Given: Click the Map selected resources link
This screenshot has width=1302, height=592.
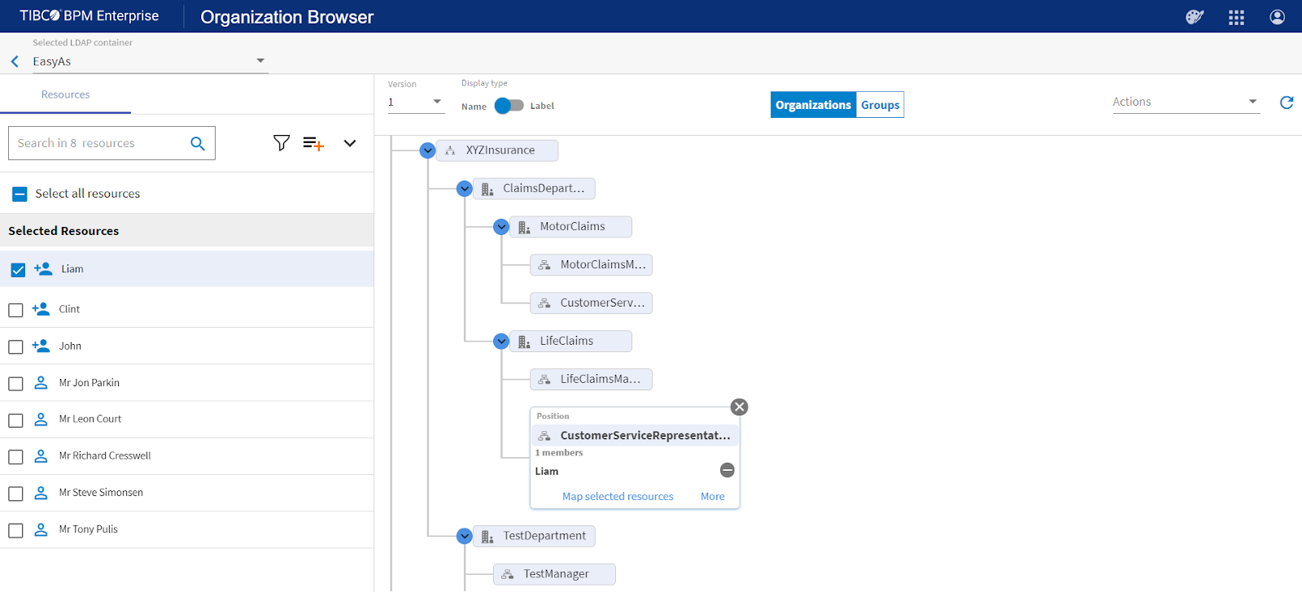Looking at the screenshot, I should pyautogui.click(x=618, y=497).
